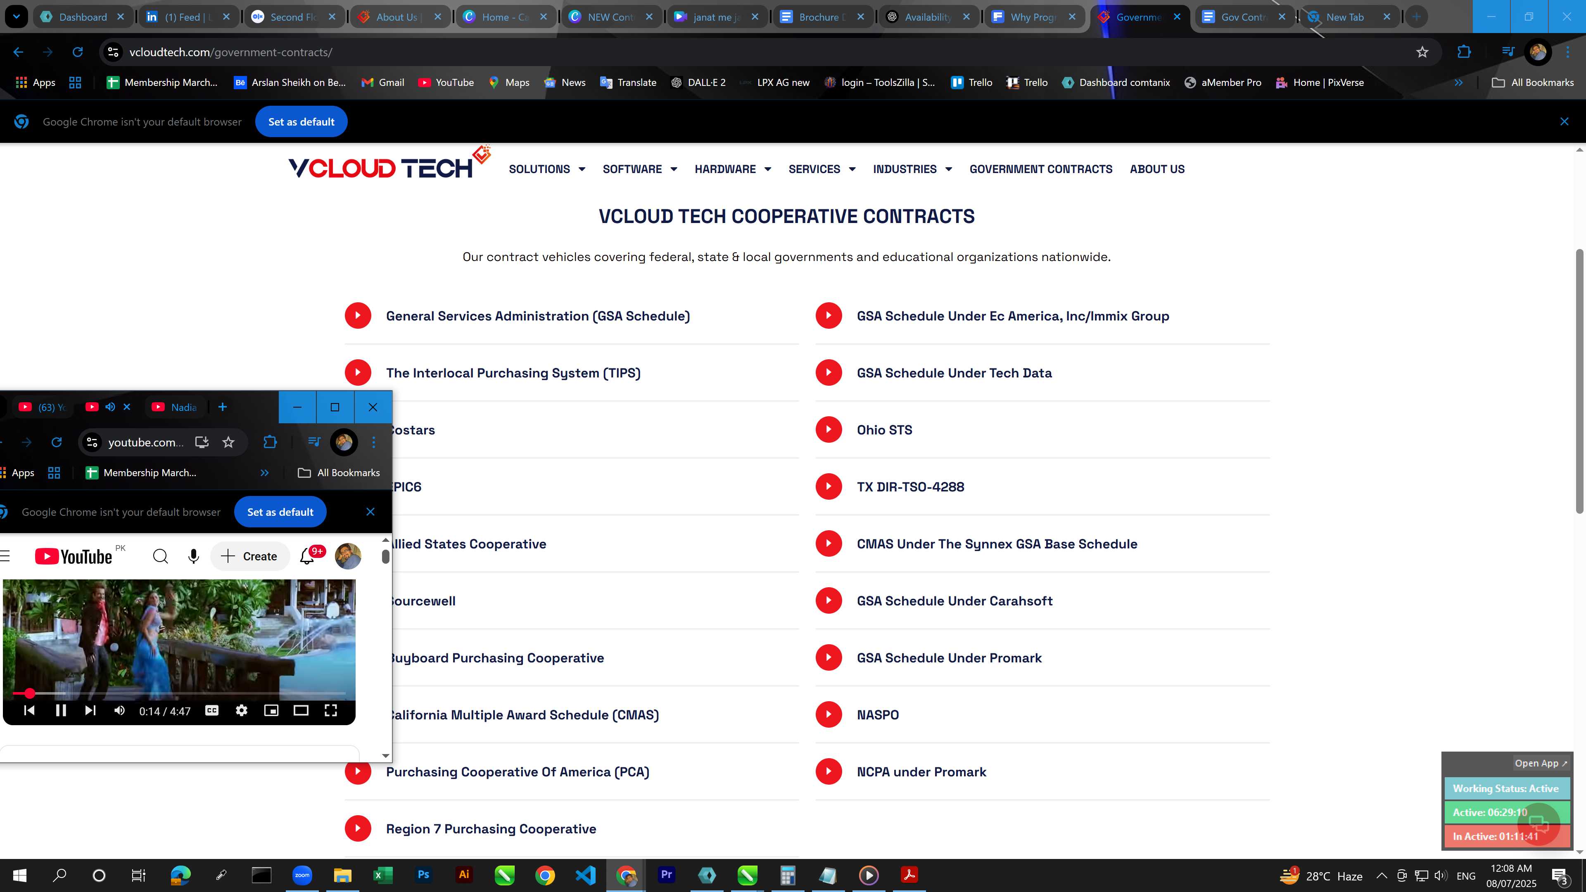Open a new tab in the YouTube window
Image resolution: width=1586 pixels, height=892 pixels.
(x=222, y=407)
